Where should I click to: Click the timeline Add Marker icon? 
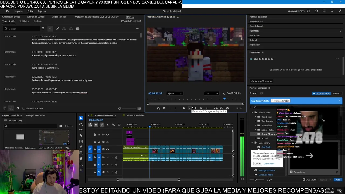(108, 125)
